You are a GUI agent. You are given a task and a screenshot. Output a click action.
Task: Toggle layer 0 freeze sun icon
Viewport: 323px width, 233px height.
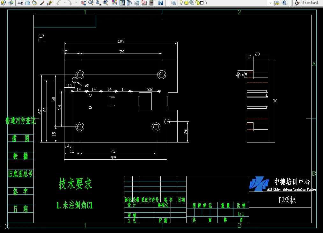(186, 3)
